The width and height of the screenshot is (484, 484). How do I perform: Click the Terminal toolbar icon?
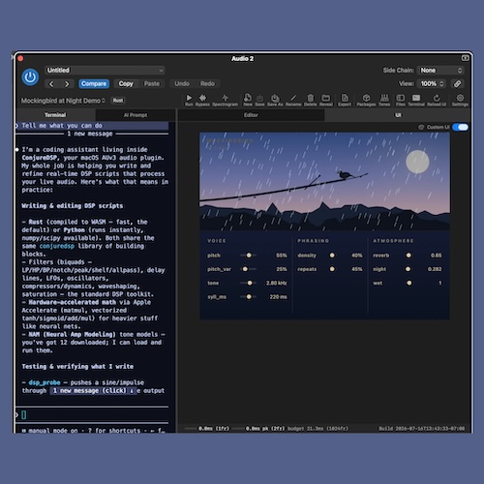click(416, 98)
